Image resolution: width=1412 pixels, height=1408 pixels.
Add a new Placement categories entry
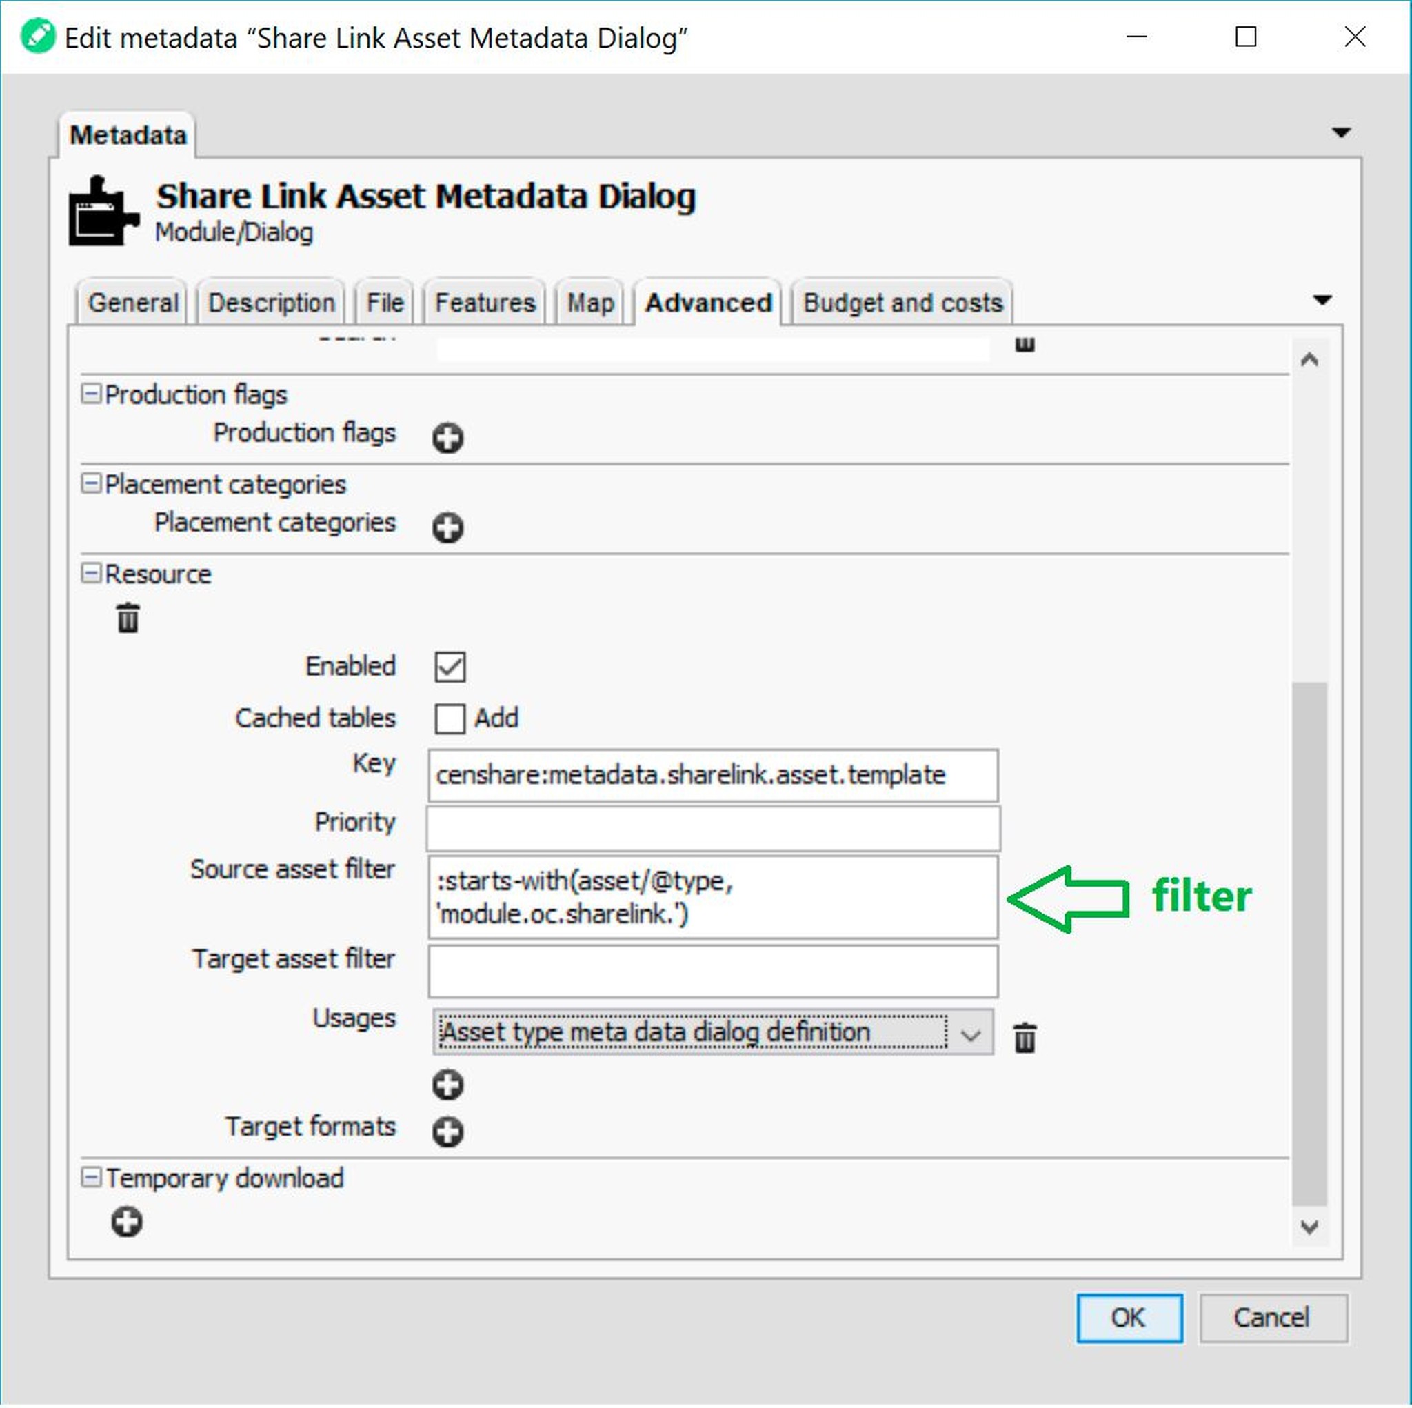[447, 527]
